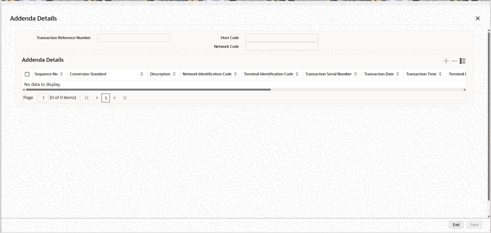
Task: Click the Exit button
Action: 456,225
